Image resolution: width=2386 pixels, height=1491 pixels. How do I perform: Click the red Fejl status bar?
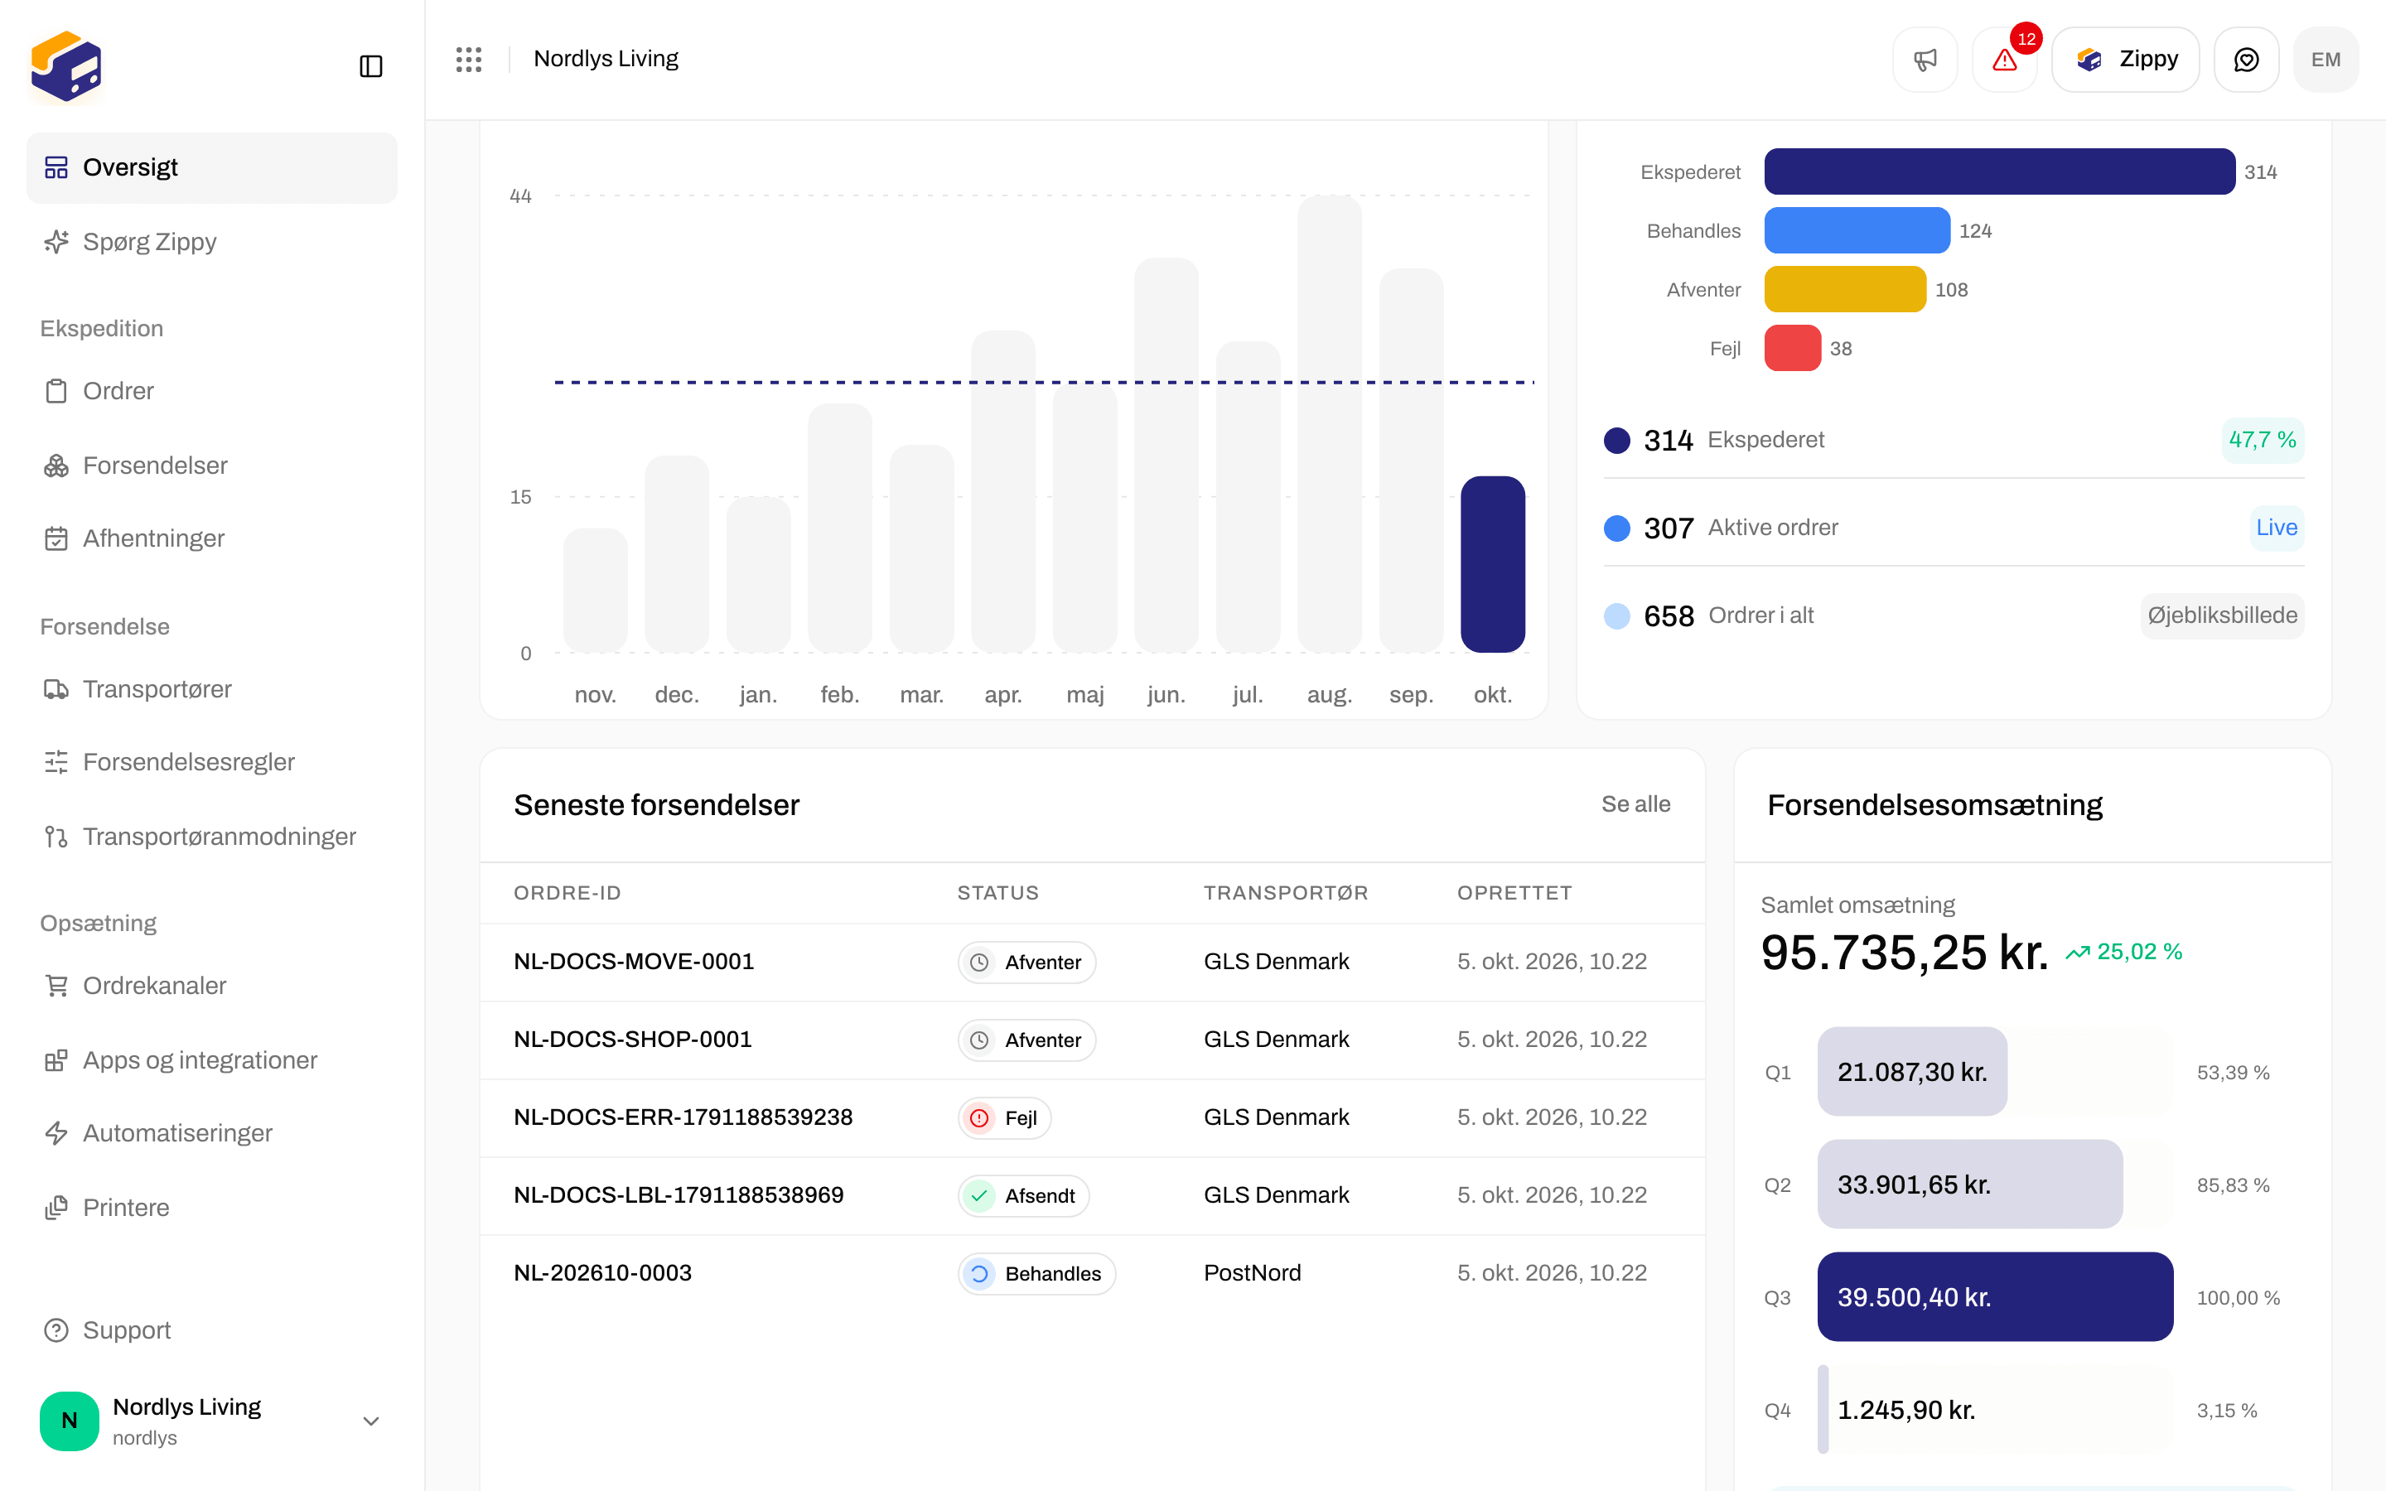pos(1793,348)
